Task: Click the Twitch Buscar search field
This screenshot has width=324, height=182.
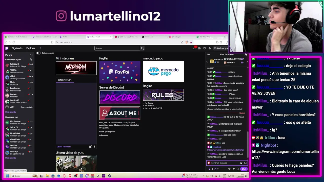Action: coord(117,48)
